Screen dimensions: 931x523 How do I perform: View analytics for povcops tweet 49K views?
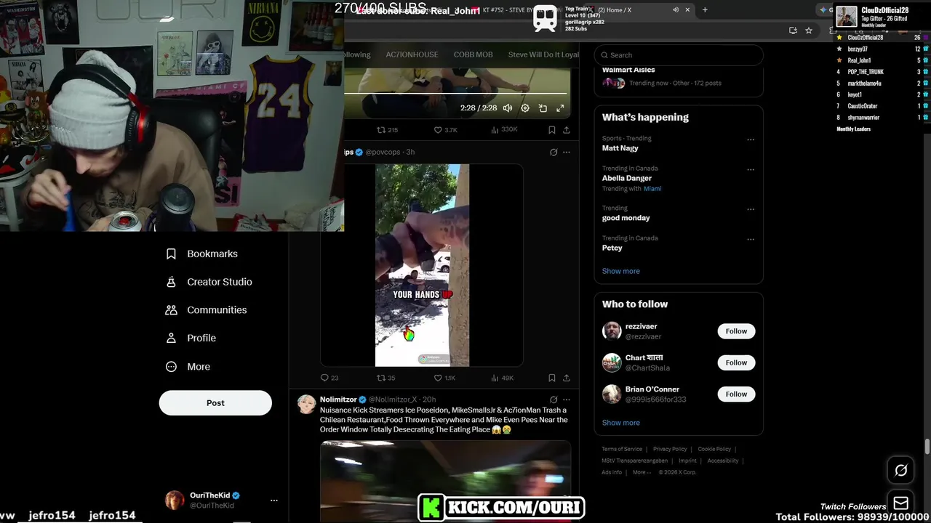pyautogui.click(x=503, y=378)
